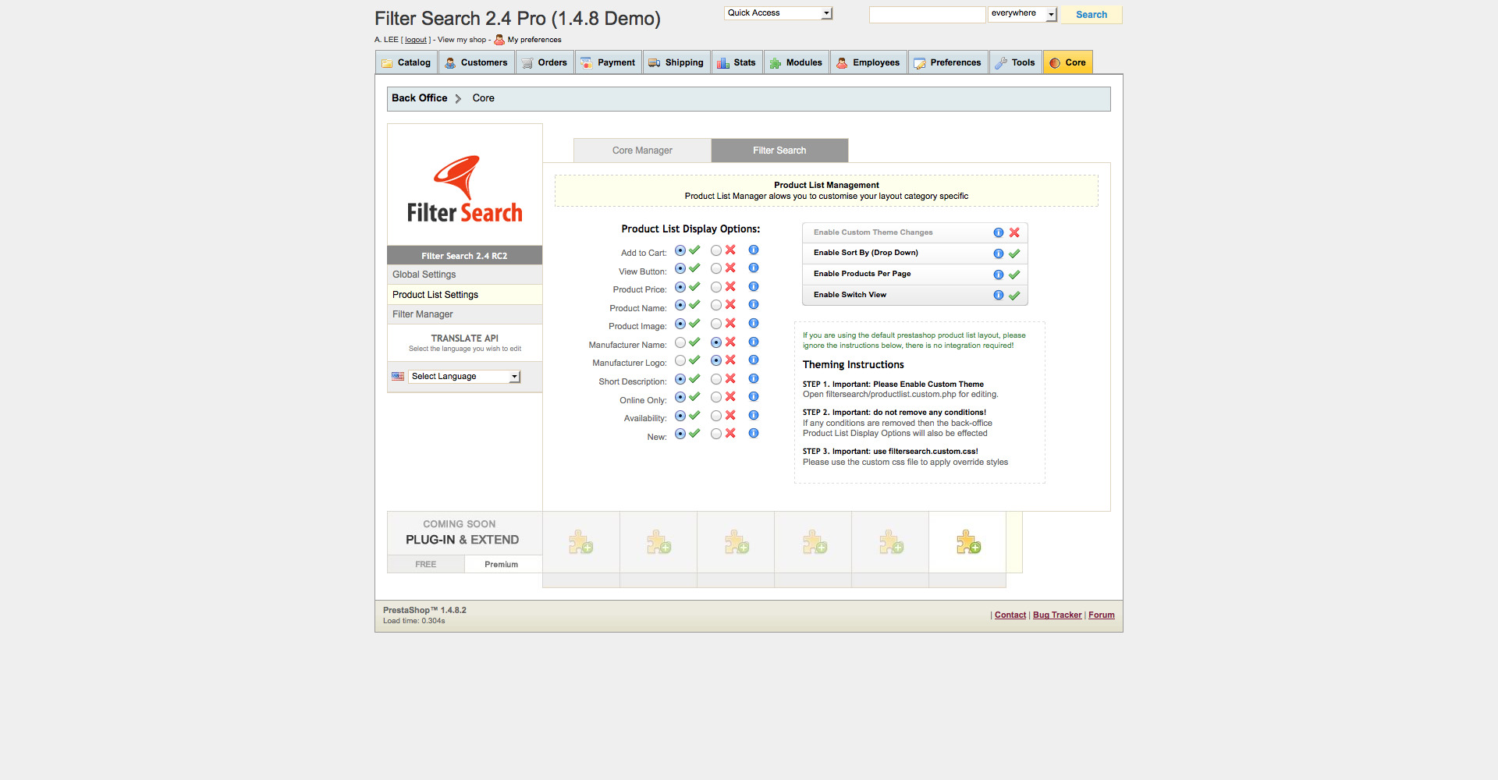Open the Forum footer link

point(1102,615)
